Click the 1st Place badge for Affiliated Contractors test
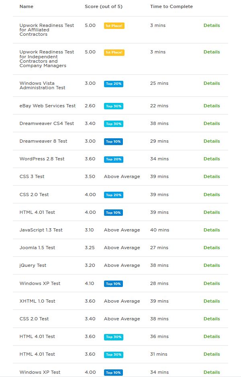241x377 pixels. coord(114,26)
